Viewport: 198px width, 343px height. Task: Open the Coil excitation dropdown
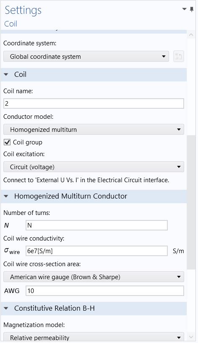tap(94, 167)
